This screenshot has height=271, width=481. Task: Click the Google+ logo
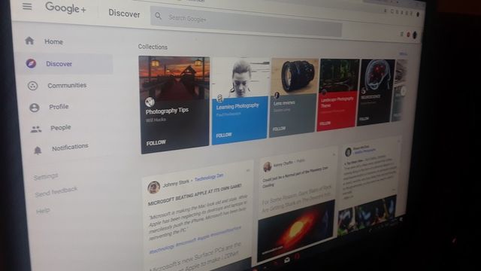(x=65, y=8)
